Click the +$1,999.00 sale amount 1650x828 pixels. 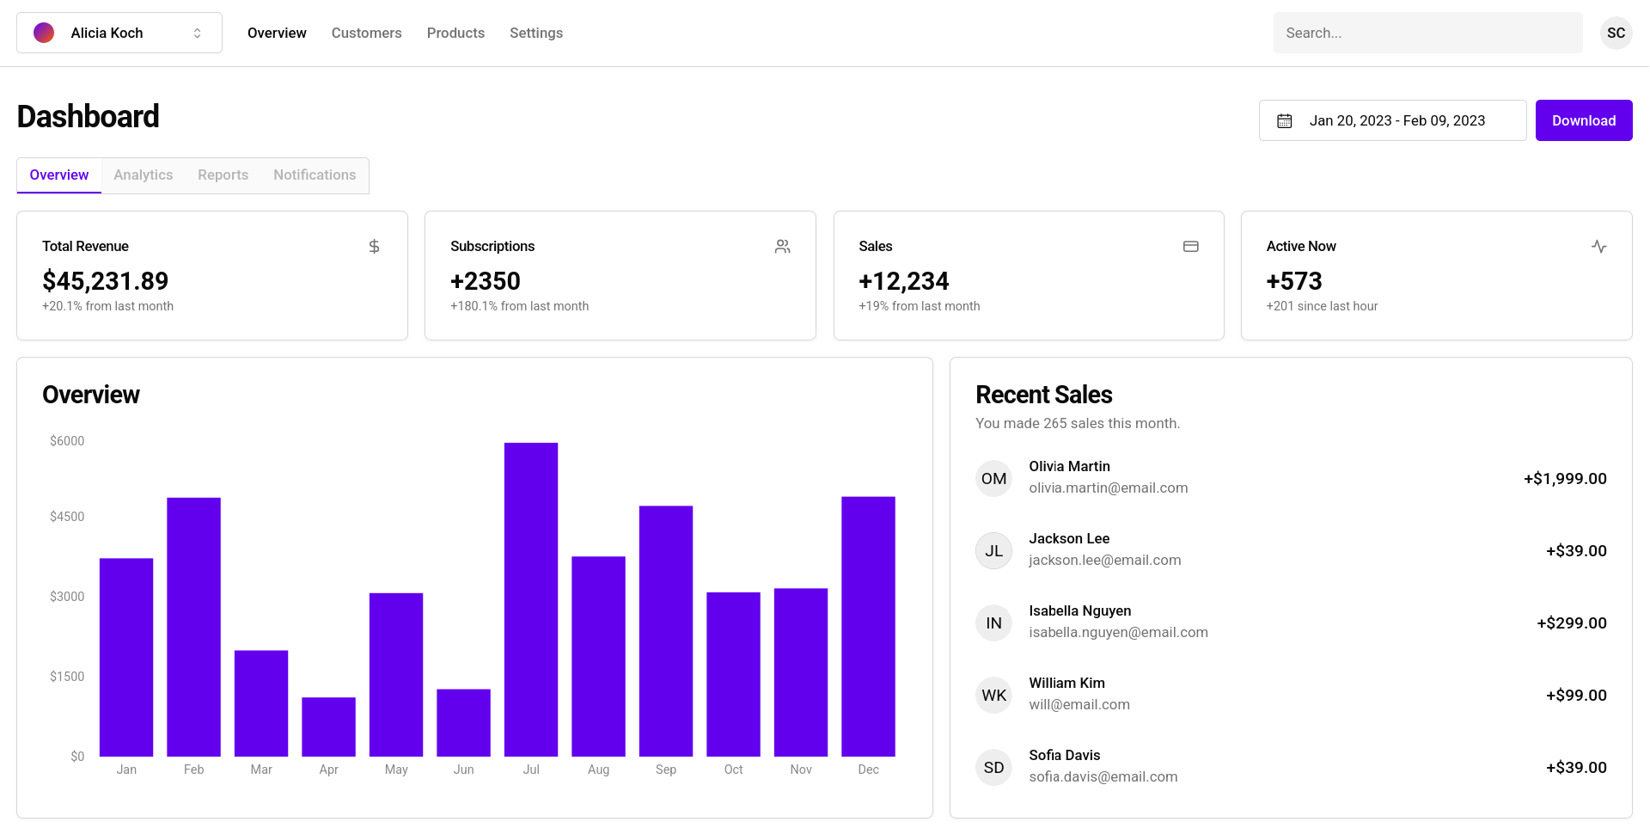[1565, 478]
